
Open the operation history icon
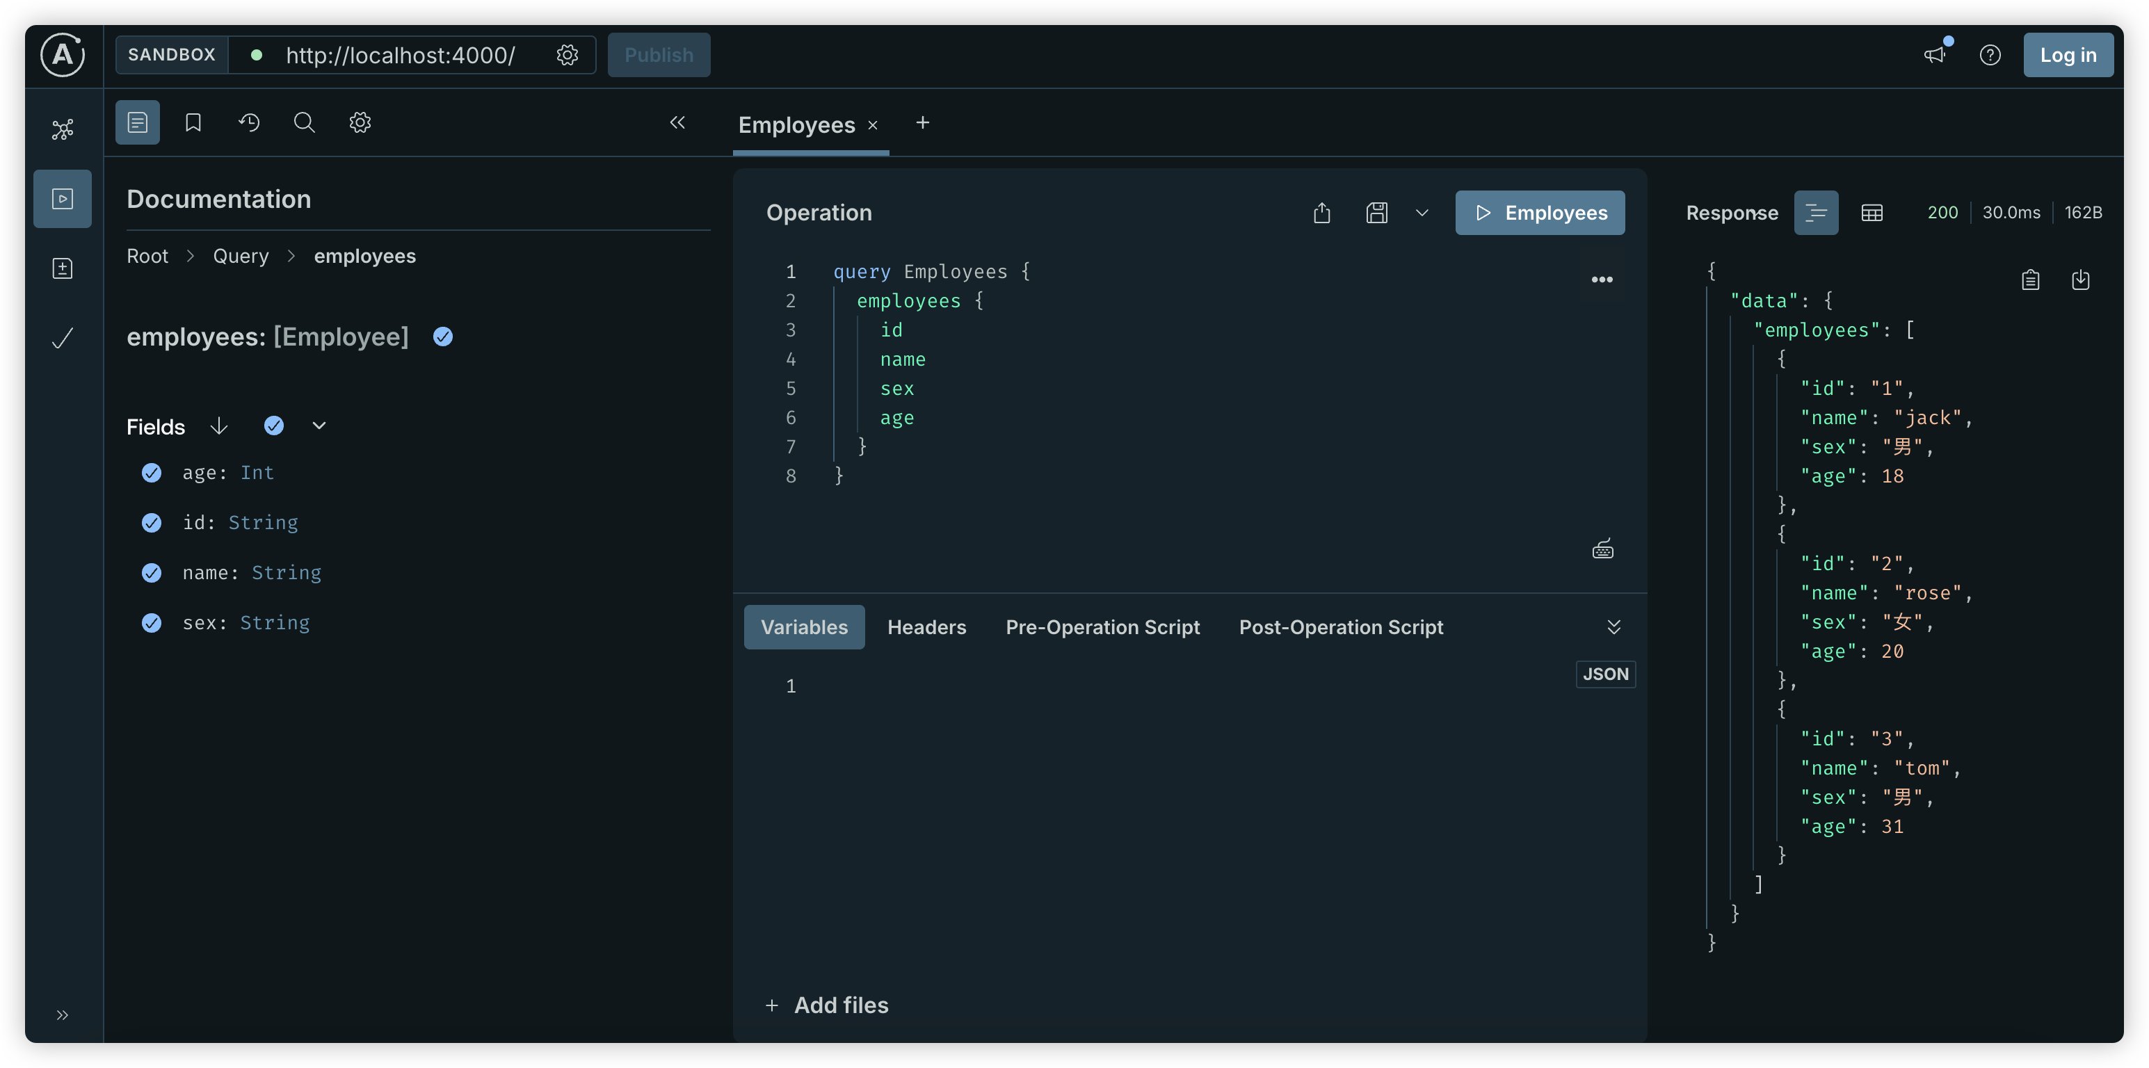click(x=248, y=122)
